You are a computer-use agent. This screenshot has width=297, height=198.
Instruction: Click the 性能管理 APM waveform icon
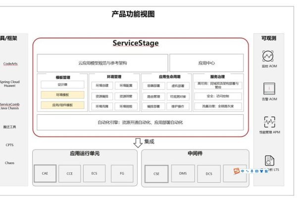[x=270, y=122]
